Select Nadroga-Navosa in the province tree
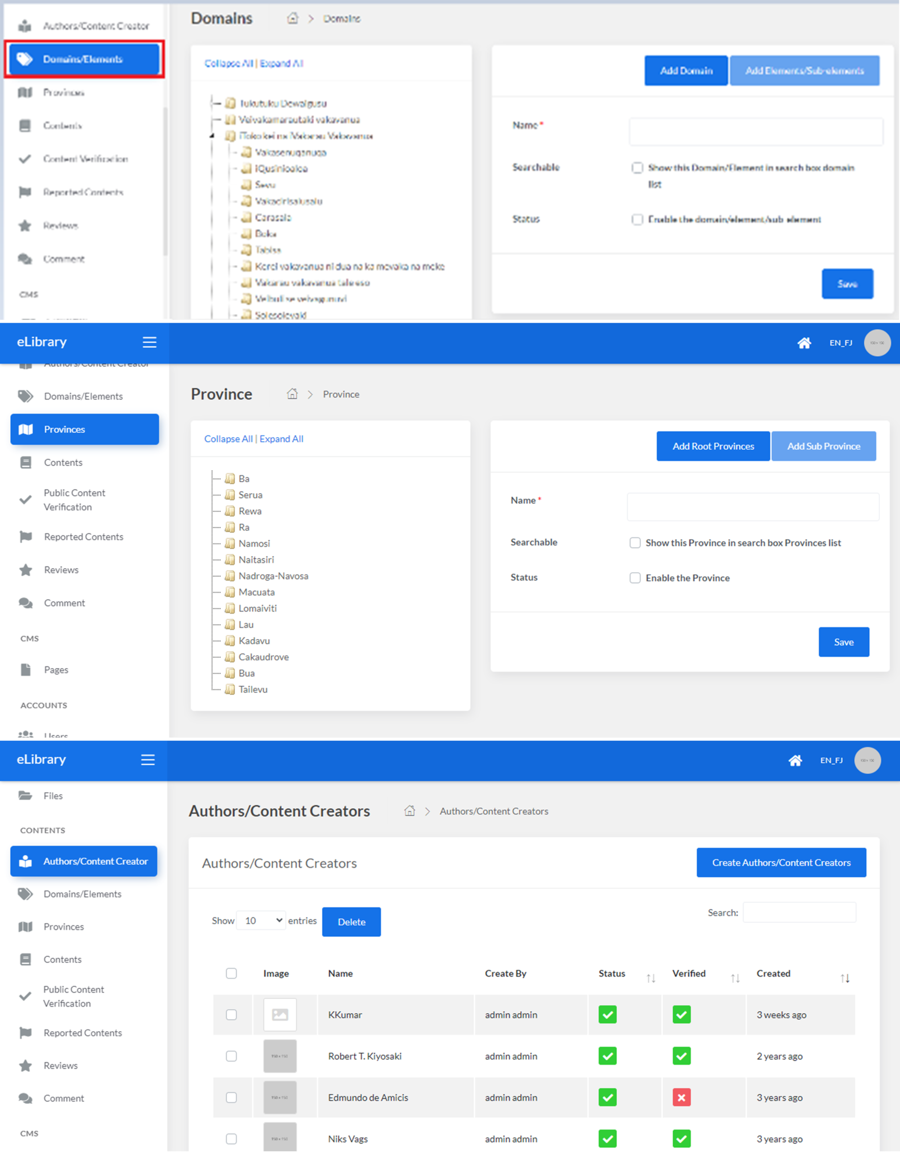The image size is (900, 1175). pyautogui.click(x=273, y=576)
